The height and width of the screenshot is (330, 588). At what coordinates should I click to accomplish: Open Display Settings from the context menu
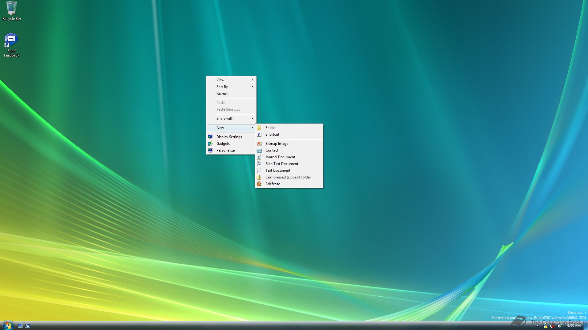[231, 137]
